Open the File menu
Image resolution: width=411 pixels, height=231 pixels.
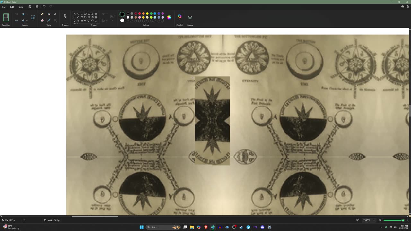pos(4,7)
